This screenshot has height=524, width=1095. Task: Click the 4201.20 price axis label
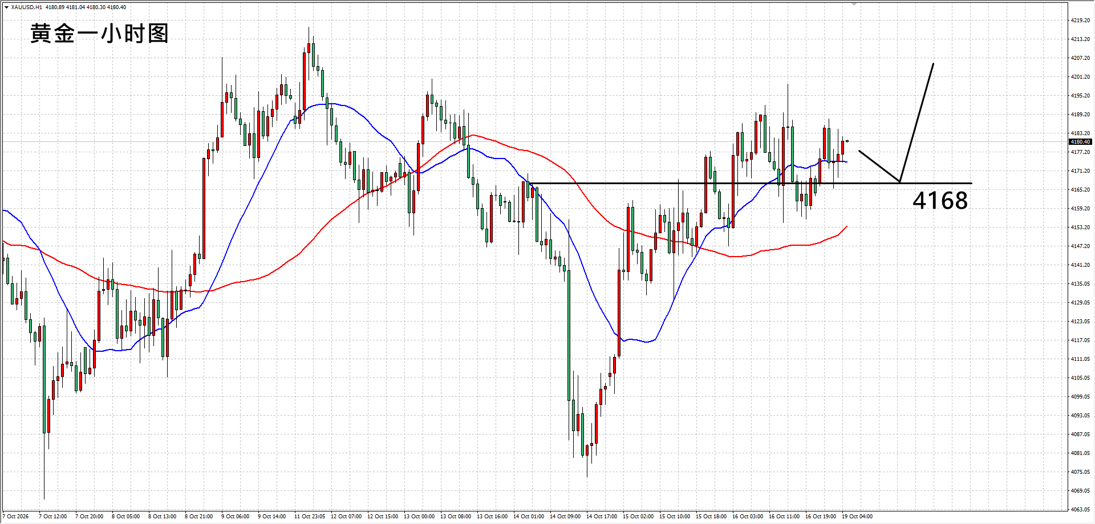1080,77
